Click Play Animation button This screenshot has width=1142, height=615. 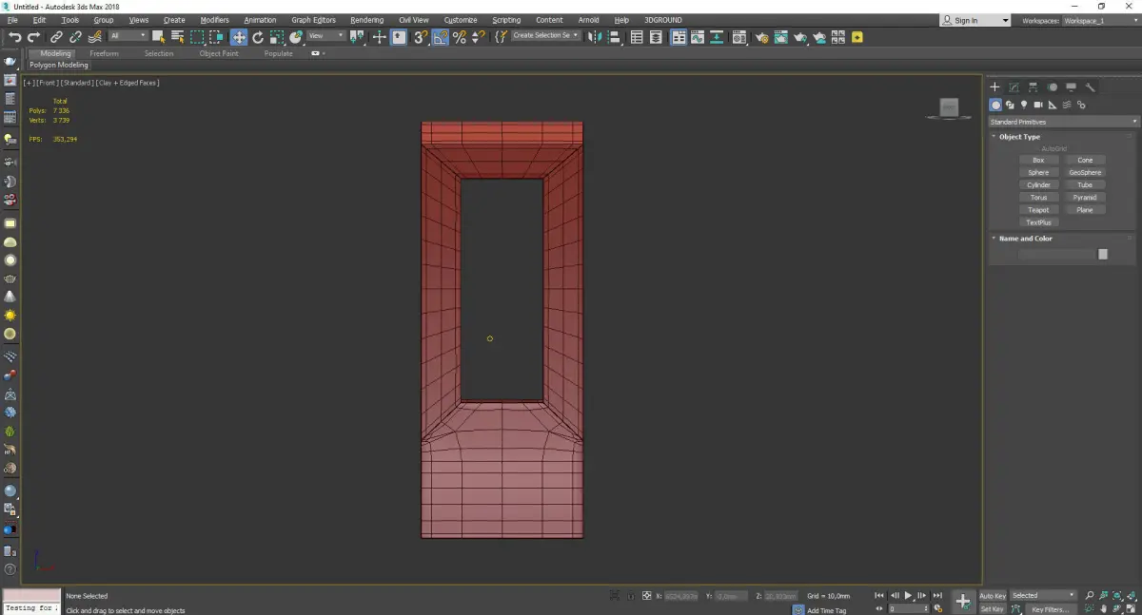coord(908,596)
